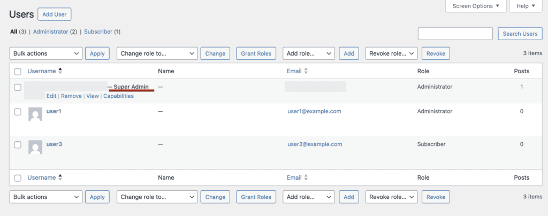
Task: Click user3@example.com email link
Action: coord(315,144)
